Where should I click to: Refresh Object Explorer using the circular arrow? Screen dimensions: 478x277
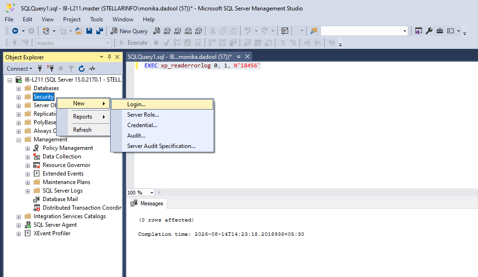tap(81, 69)
